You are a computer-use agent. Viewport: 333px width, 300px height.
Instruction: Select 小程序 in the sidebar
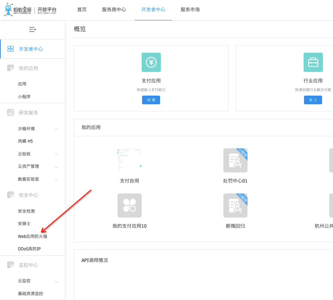pyautogui.click(x=24, y=96)
